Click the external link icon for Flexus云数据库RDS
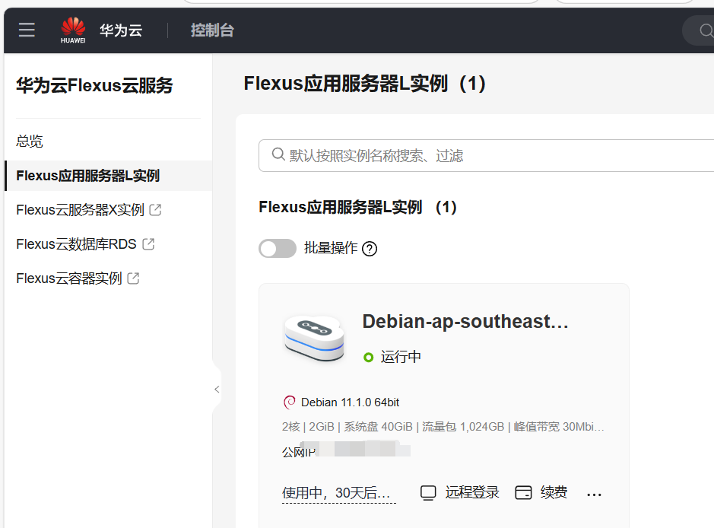Image resolution: width=714 pixels, height=528 pixels. (148, 244)
